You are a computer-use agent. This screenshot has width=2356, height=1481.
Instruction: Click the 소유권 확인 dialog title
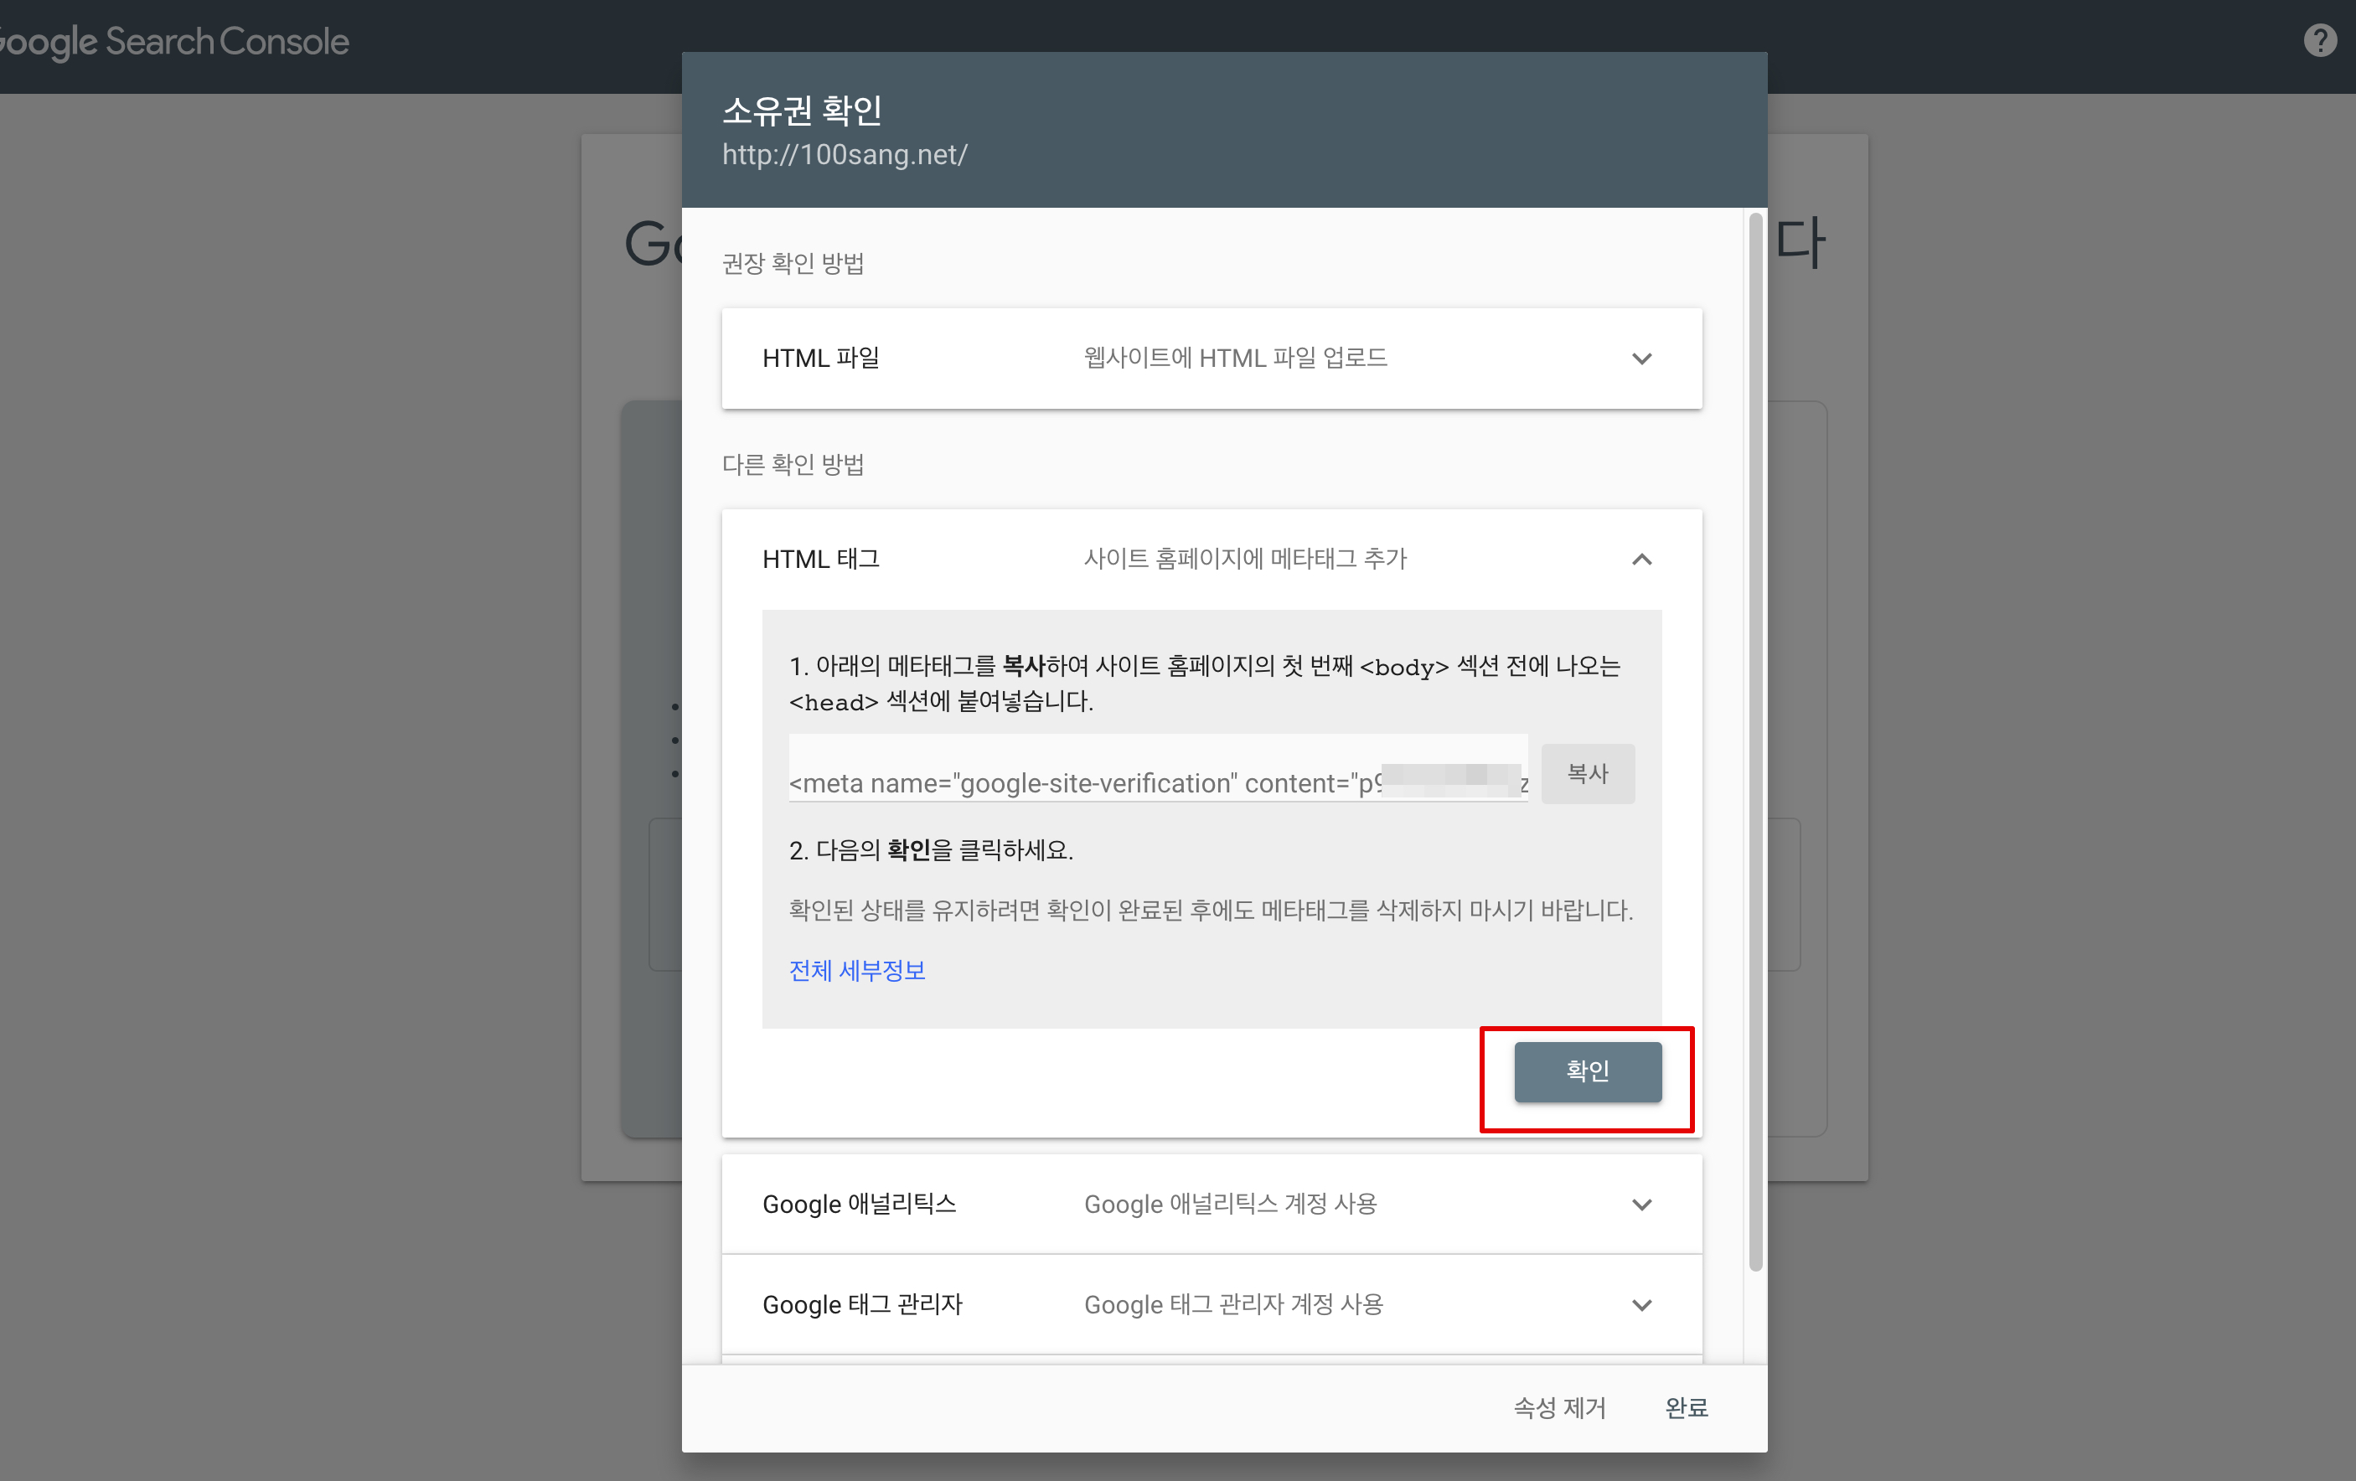click(801, 110)
